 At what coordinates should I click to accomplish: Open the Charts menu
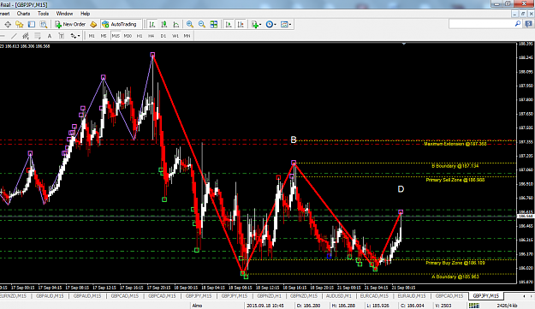click(x=23, y=14)
